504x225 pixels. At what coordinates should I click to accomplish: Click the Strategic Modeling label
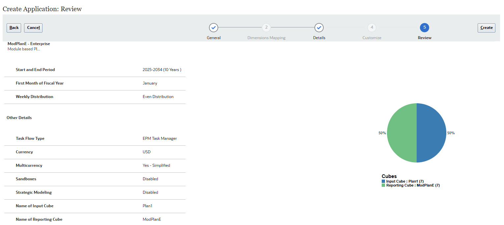point(34,192)
